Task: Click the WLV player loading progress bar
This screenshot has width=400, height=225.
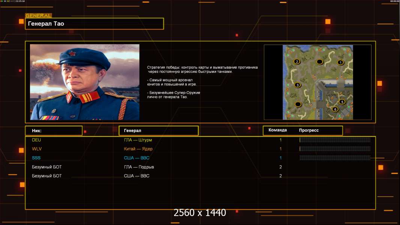Action: 335,149
